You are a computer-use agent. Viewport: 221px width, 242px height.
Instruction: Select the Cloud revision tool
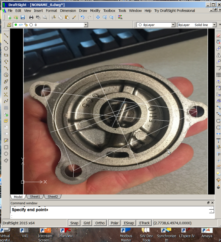[x=6, y=161]
